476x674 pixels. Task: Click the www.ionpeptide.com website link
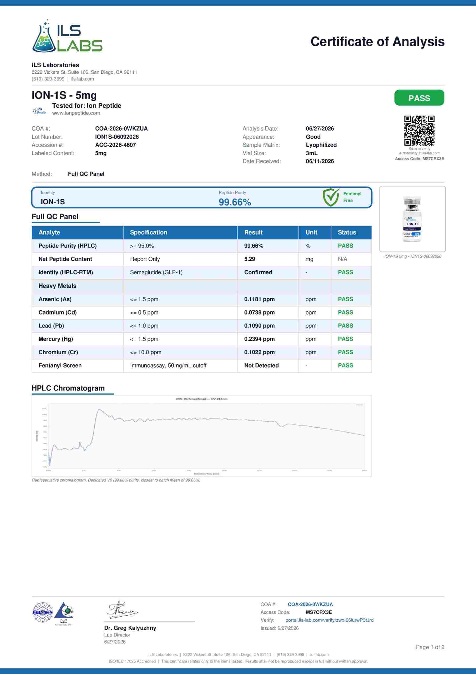(x=76, y=113)
